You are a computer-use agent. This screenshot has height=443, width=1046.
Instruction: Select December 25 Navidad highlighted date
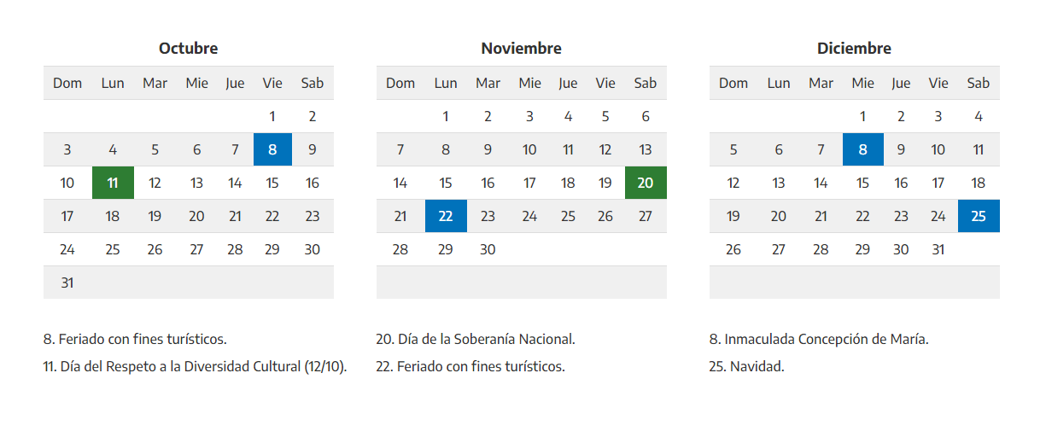click(x=979, y=216)
